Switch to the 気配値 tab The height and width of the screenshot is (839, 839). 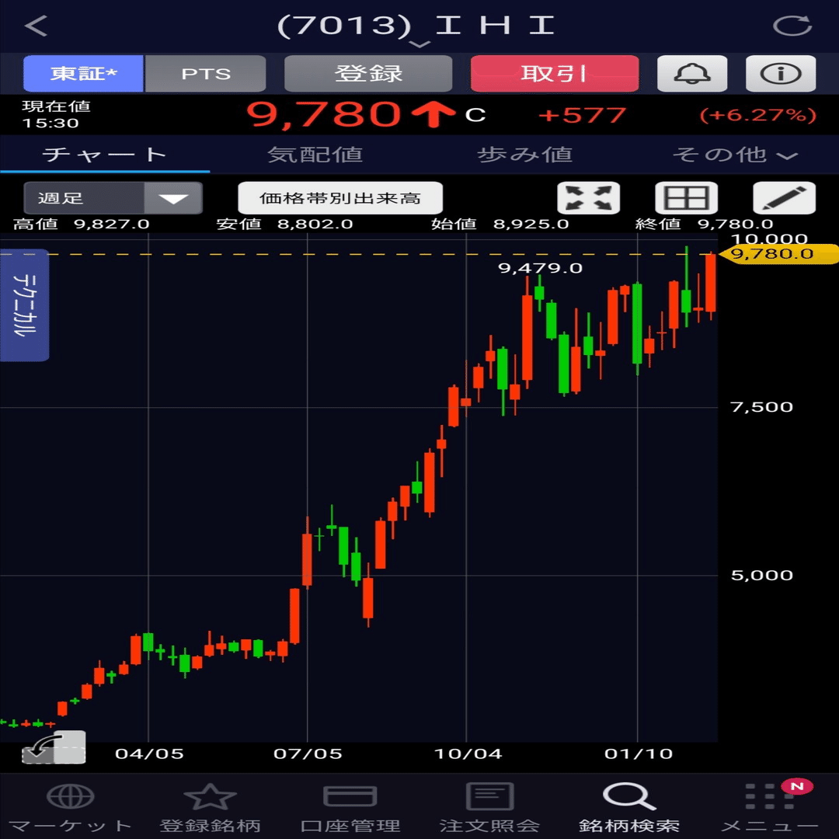[x=315, y=155]
